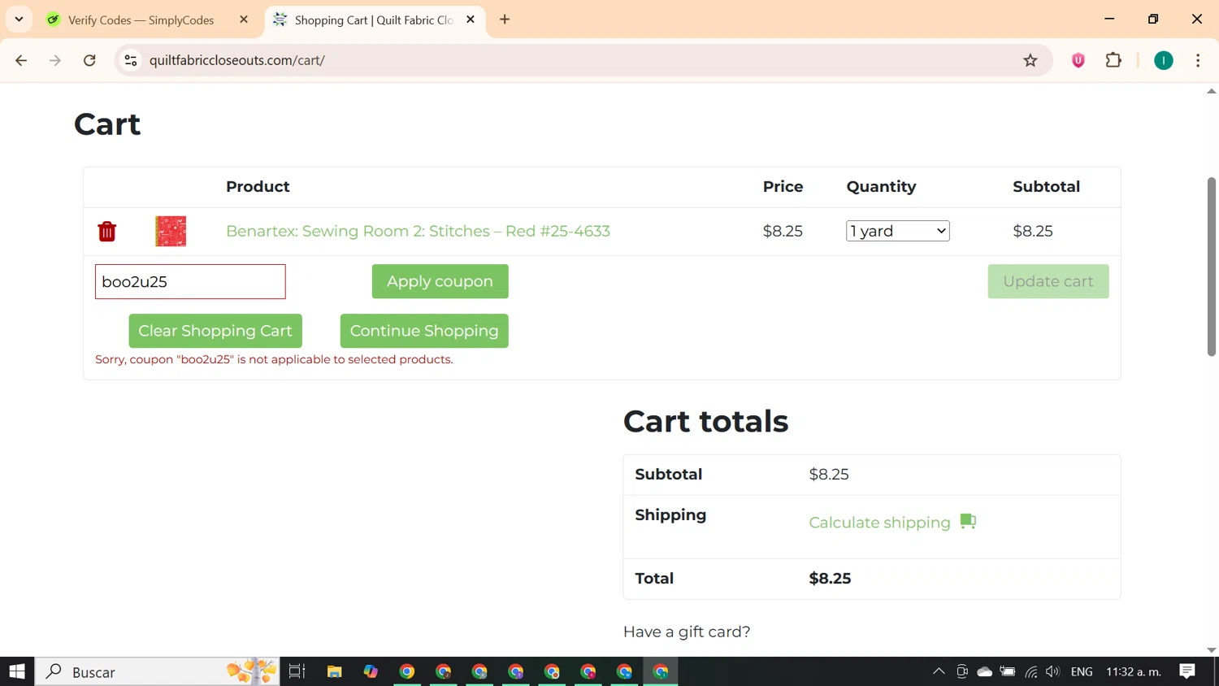Click the page vertical scrollbar
The width and height of the screenshot is (1219, 686).
coord(1212,267)
